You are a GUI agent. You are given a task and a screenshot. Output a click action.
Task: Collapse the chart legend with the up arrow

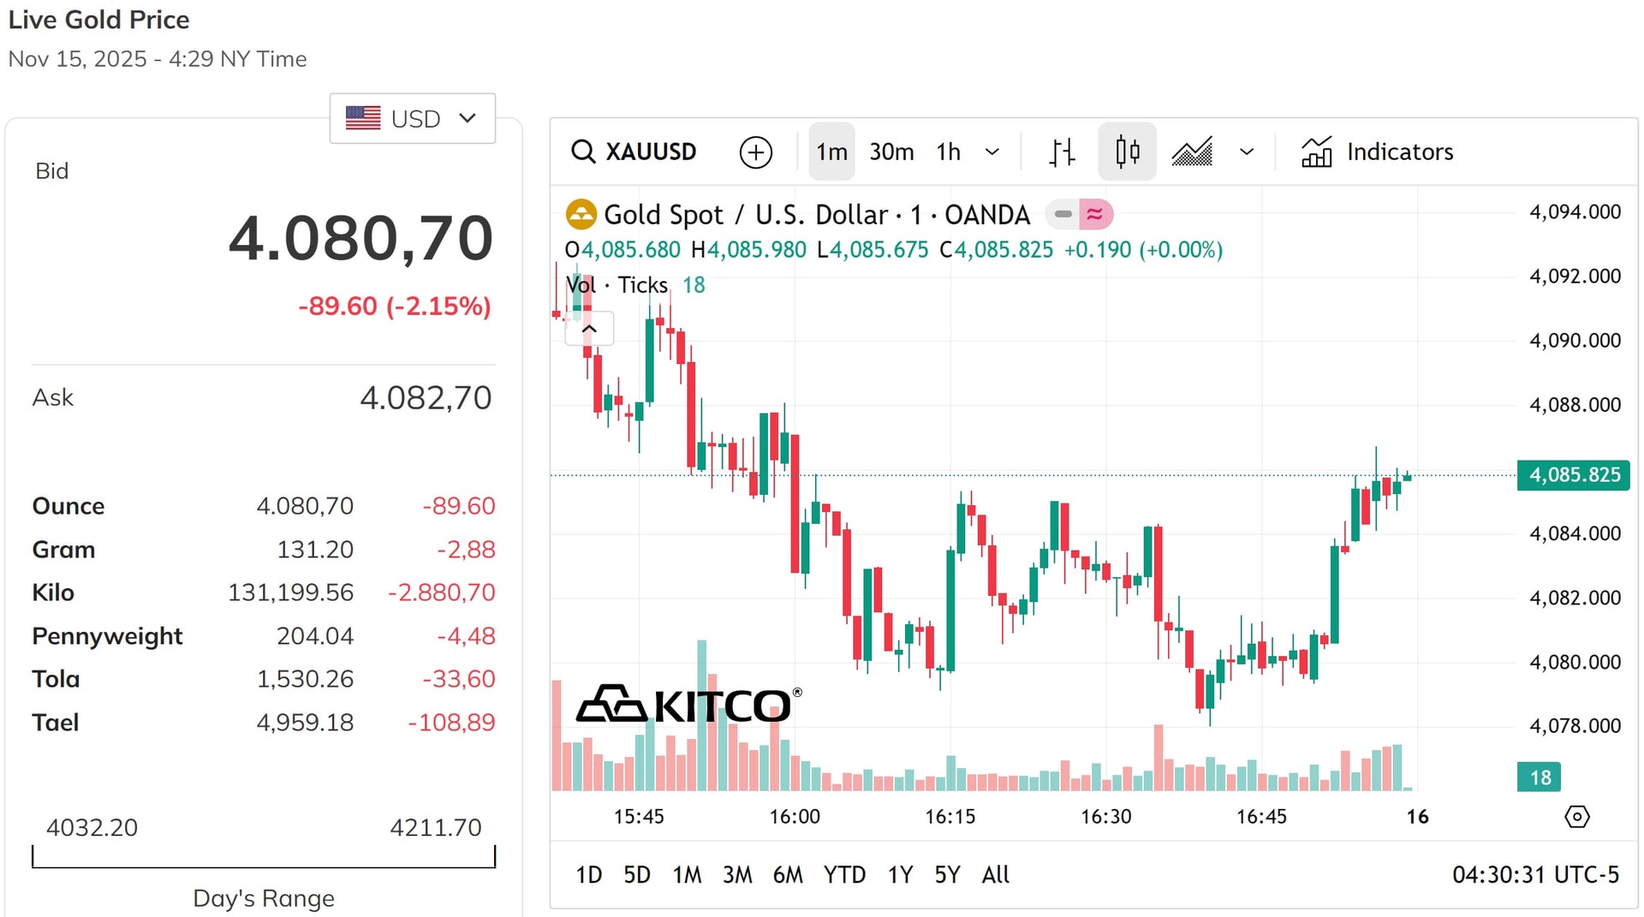point(589,328)
